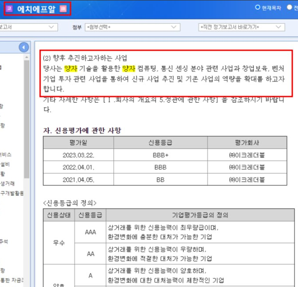Click the ㈜이크레더블 cell in the 2023.03.22. row

pos(247,155)
